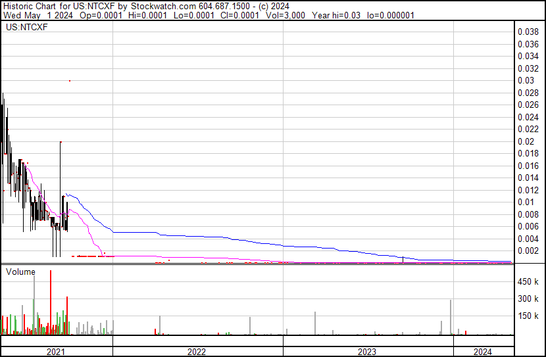Select the 2022 year label on time axis
Screen dimensions: 546x357
[x=196, y=352]
